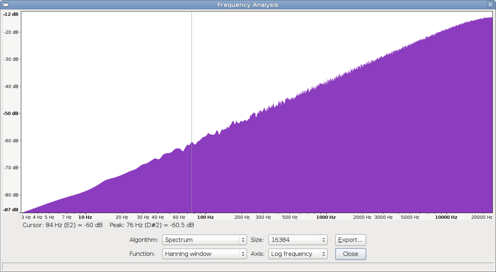
Task: Change the Axis dropdown from Log frequency
Action: (x=298, y=254)
